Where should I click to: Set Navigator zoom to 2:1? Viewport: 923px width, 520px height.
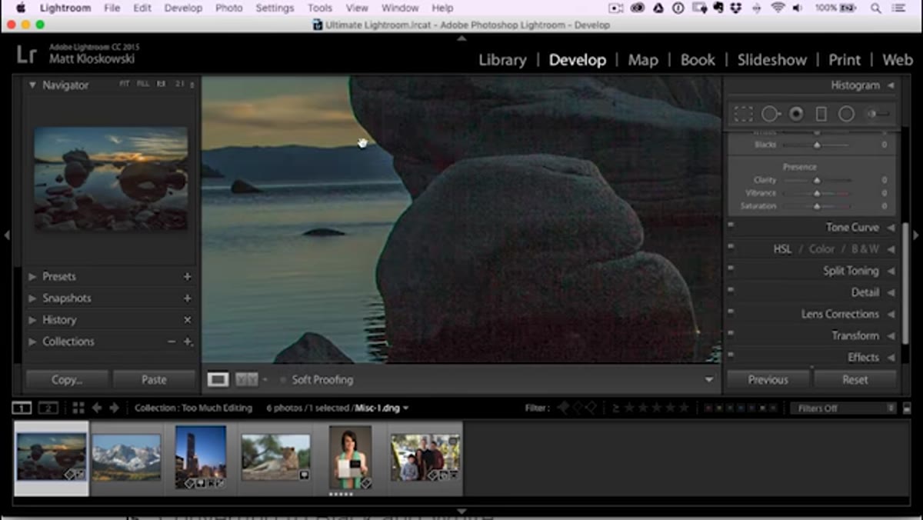[179, 84]
